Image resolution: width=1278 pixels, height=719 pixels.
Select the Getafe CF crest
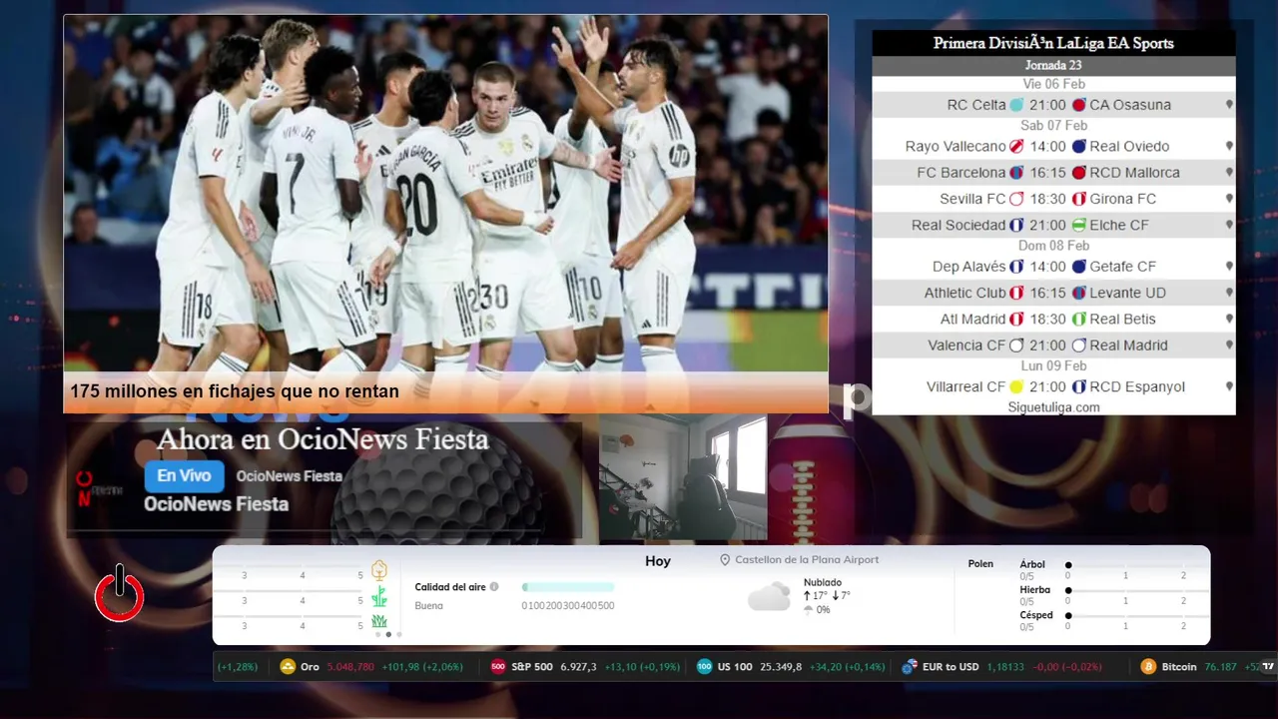tap(1079, 267)
